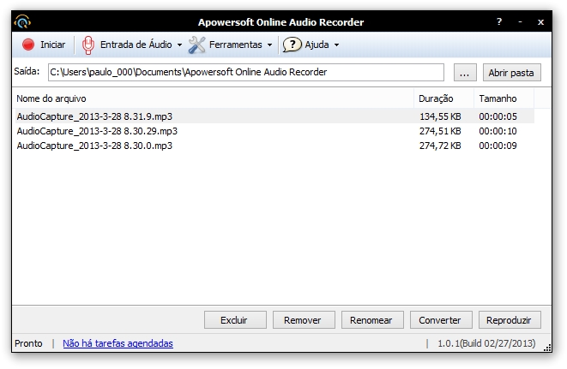Viewport: 567px width, 369px height.
Task: Click the Abrir pasta button
Action: point(512,73)
